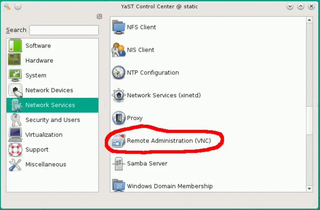Click the System monitor icon
320x210 pixels.
pos(15,75)
